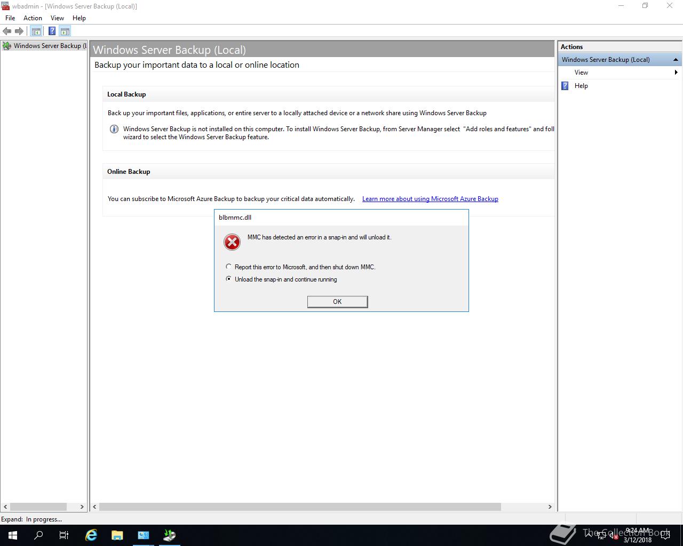This screenshot has width=683, height=546.
Task: Open Learn more about Microsoft Azure Backup link
Action: tap(430, 199)
